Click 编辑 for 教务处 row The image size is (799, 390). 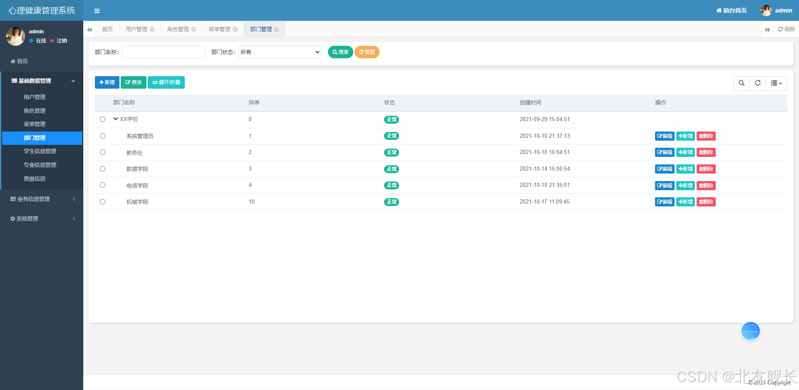[665, 152]
